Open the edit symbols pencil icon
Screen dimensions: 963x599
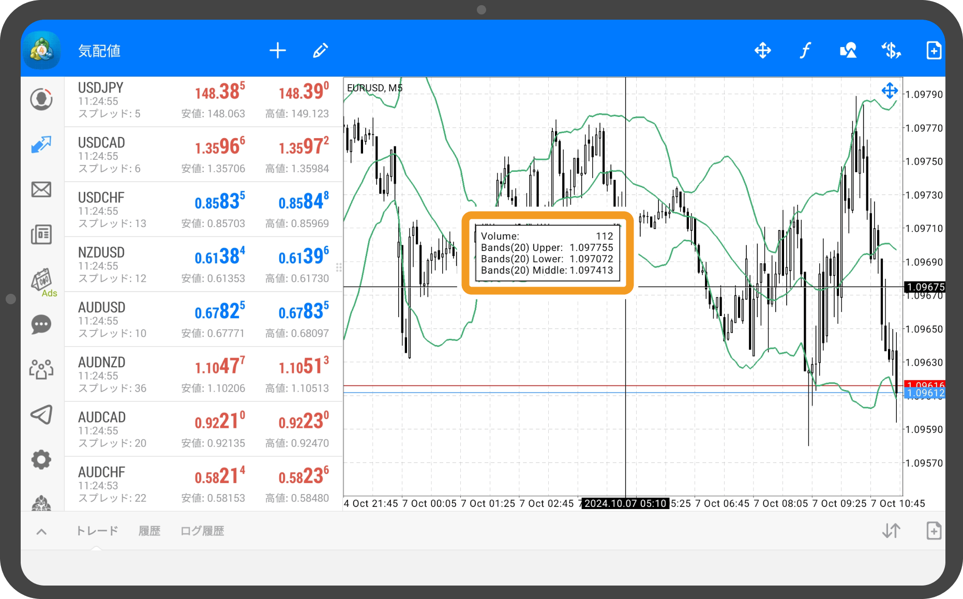(x=320, y=50)
